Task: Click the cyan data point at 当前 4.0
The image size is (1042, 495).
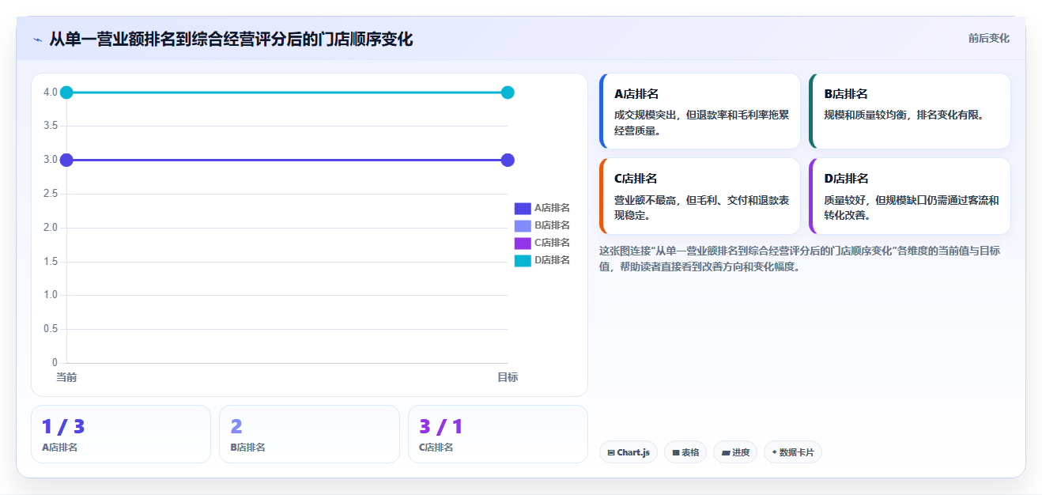Action: pyautogui.click(x=66, y=93)
